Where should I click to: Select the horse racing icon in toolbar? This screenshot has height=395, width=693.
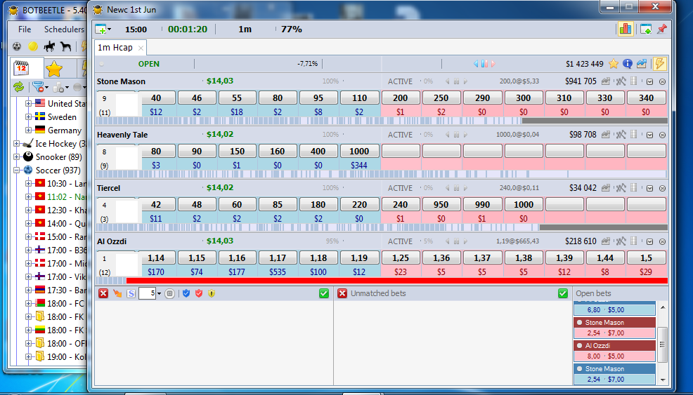tap(49, 46)
